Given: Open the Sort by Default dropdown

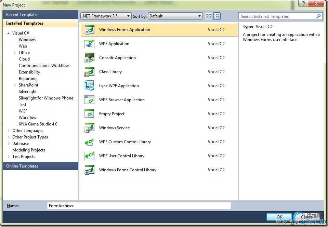Looking at the screenshot, I should coord(175,16).
